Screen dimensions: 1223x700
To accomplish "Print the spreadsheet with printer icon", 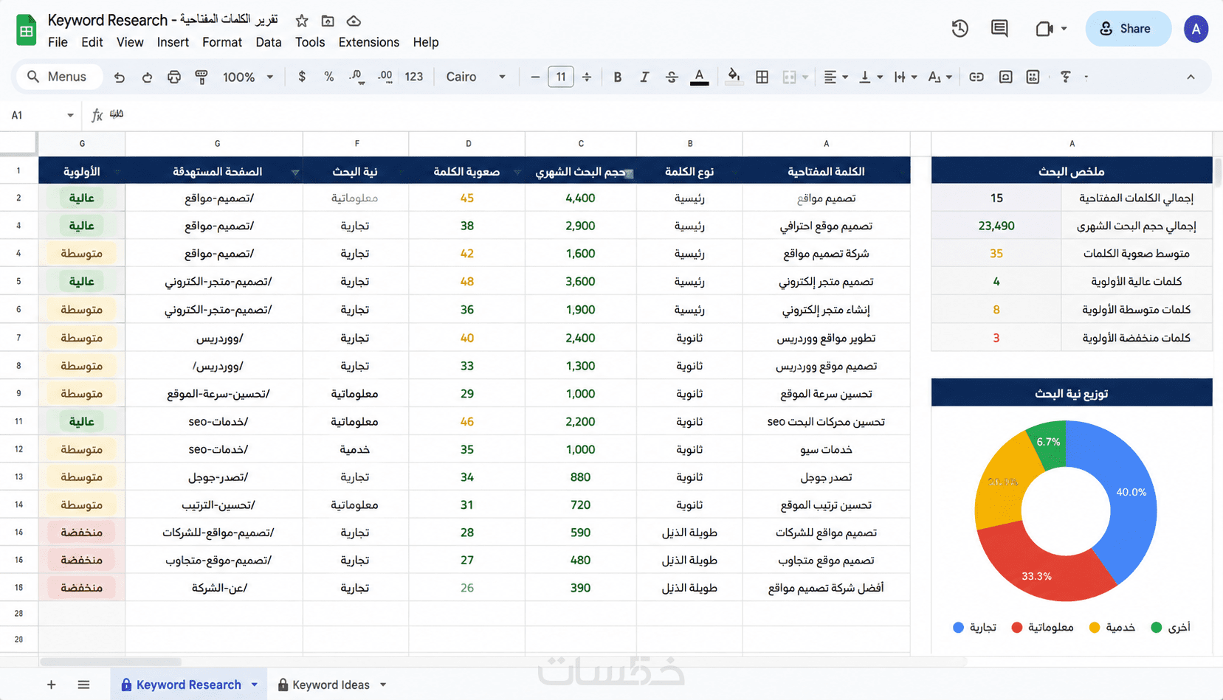I will click(174, 77).
